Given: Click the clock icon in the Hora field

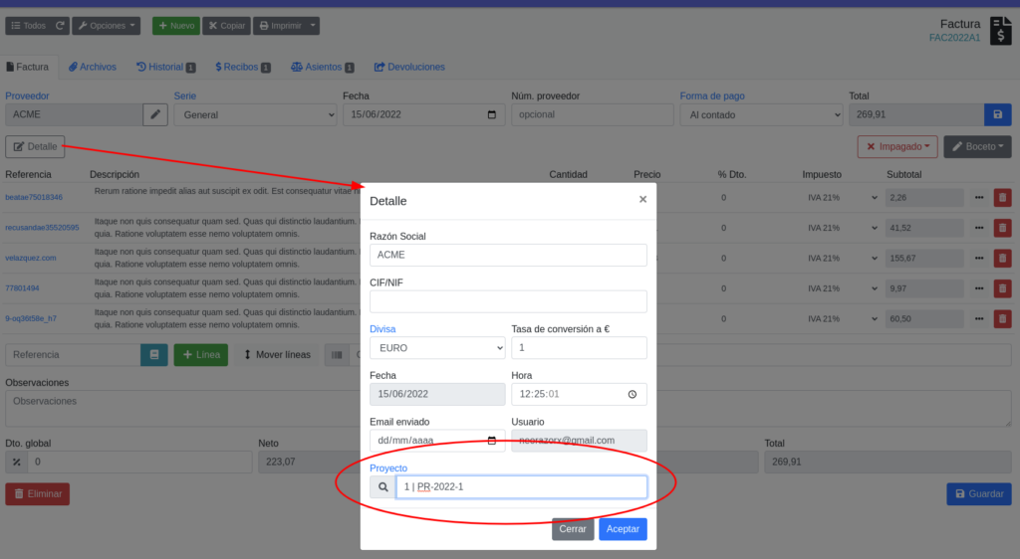Looking at the screenshot, I should [632, 394].
